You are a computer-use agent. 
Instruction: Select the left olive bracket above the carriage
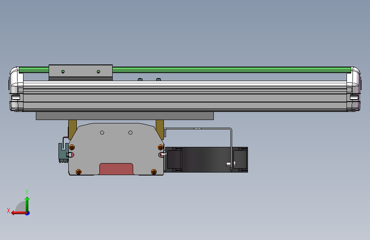72,129
